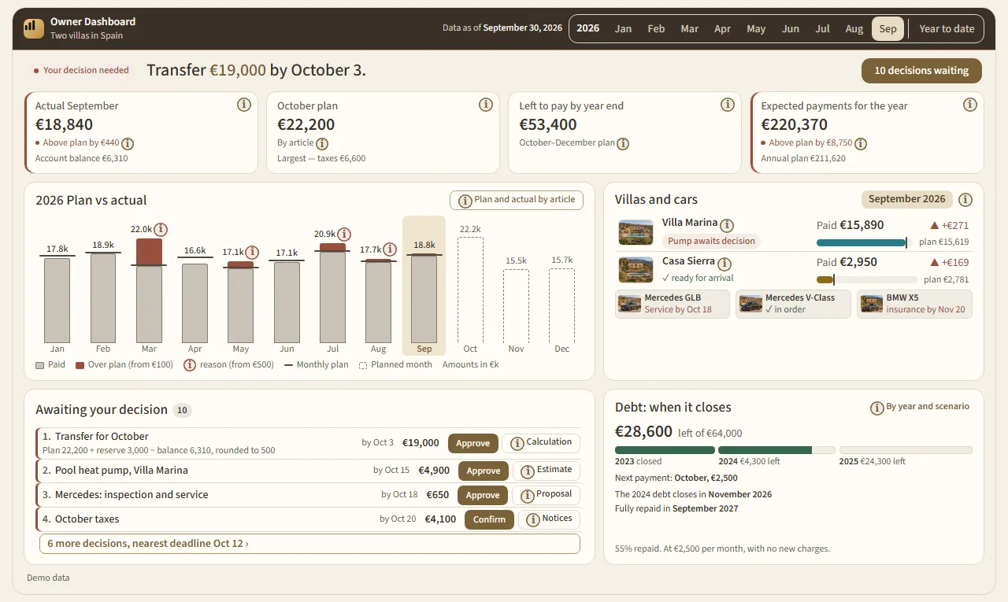Open the Mercedes GLB car card
The image size is (1008, 602).
pos(673,304)
